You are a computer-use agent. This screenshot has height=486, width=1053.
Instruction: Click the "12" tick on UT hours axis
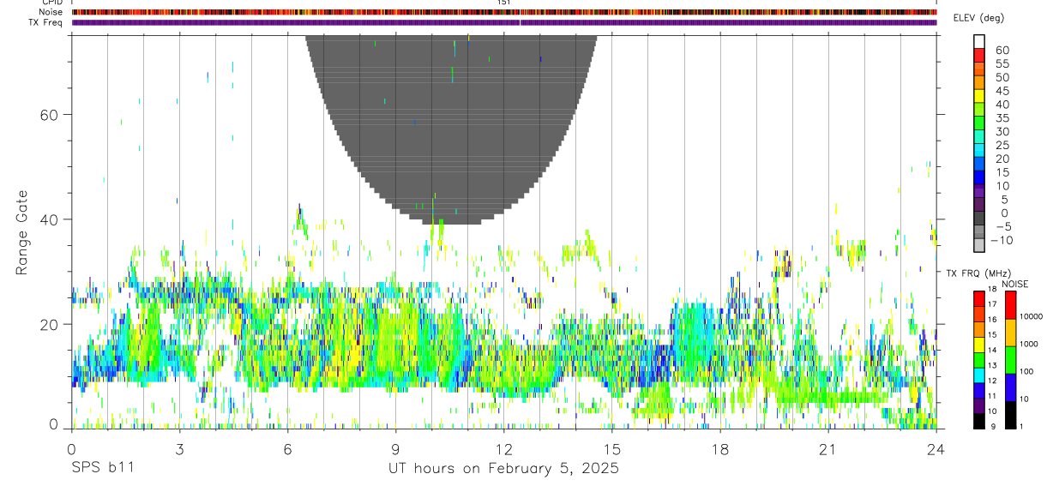(503, 448)
